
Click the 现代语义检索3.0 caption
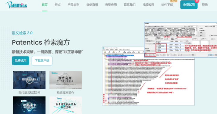pyautogui.click(x=29, y=92)
